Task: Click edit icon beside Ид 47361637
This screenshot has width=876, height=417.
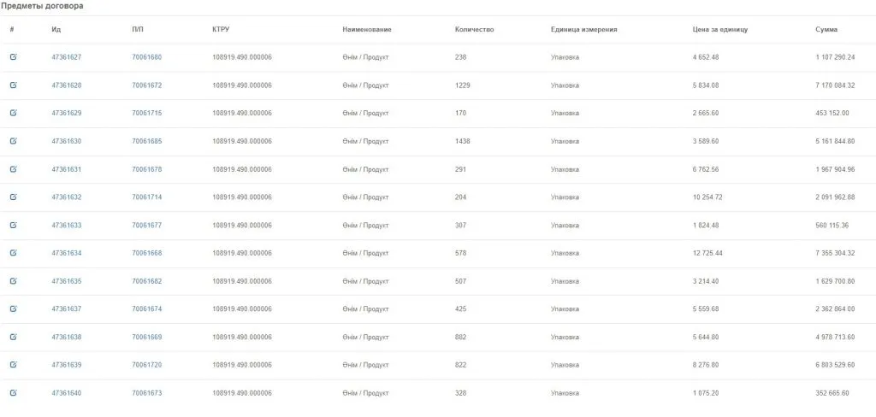Action: [13, 308]
